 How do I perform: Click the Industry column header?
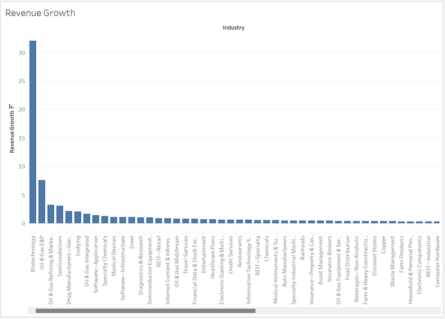coord(233,28)
